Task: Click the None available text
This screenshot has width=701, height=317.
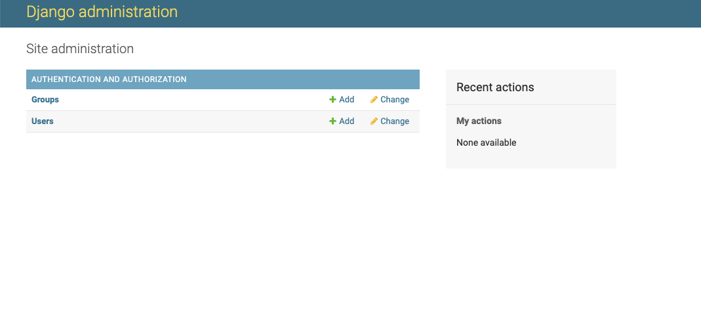Action: 486,142
